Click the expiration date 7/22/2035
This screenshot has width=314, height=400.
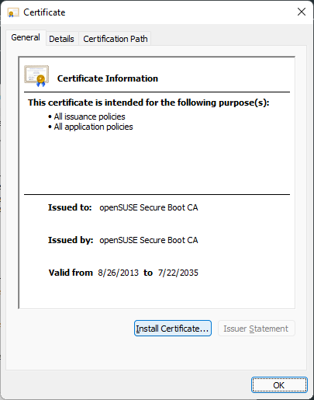pyautogui.click(x=178, y=273)
